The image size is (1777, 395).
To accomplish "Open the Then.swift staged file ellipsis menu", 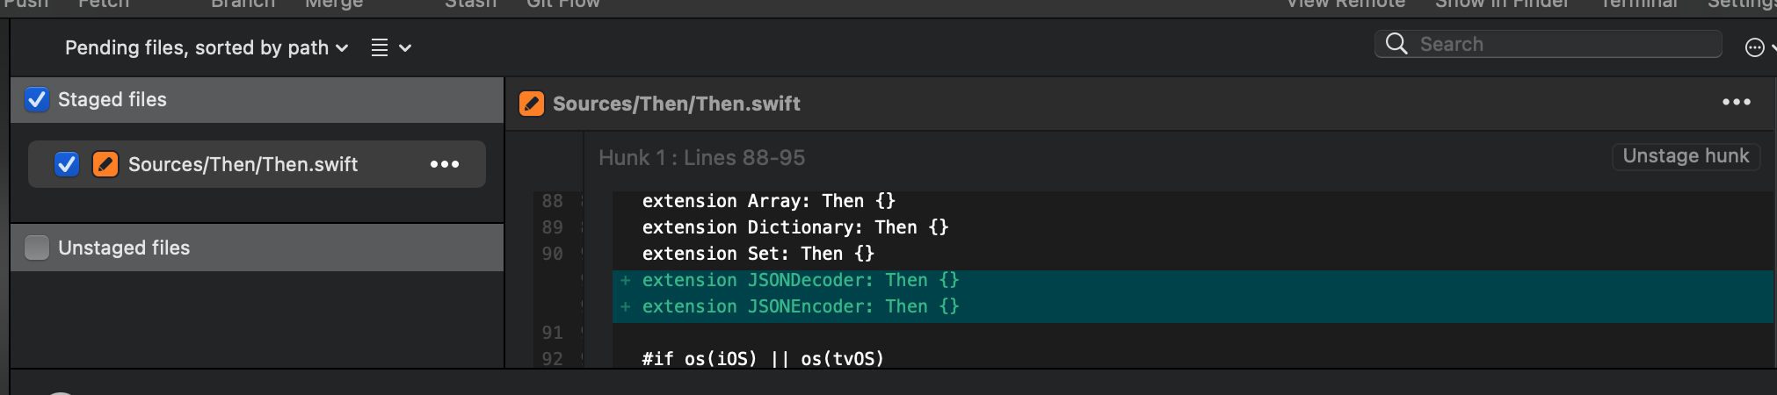I will click(x=445, y=164).
